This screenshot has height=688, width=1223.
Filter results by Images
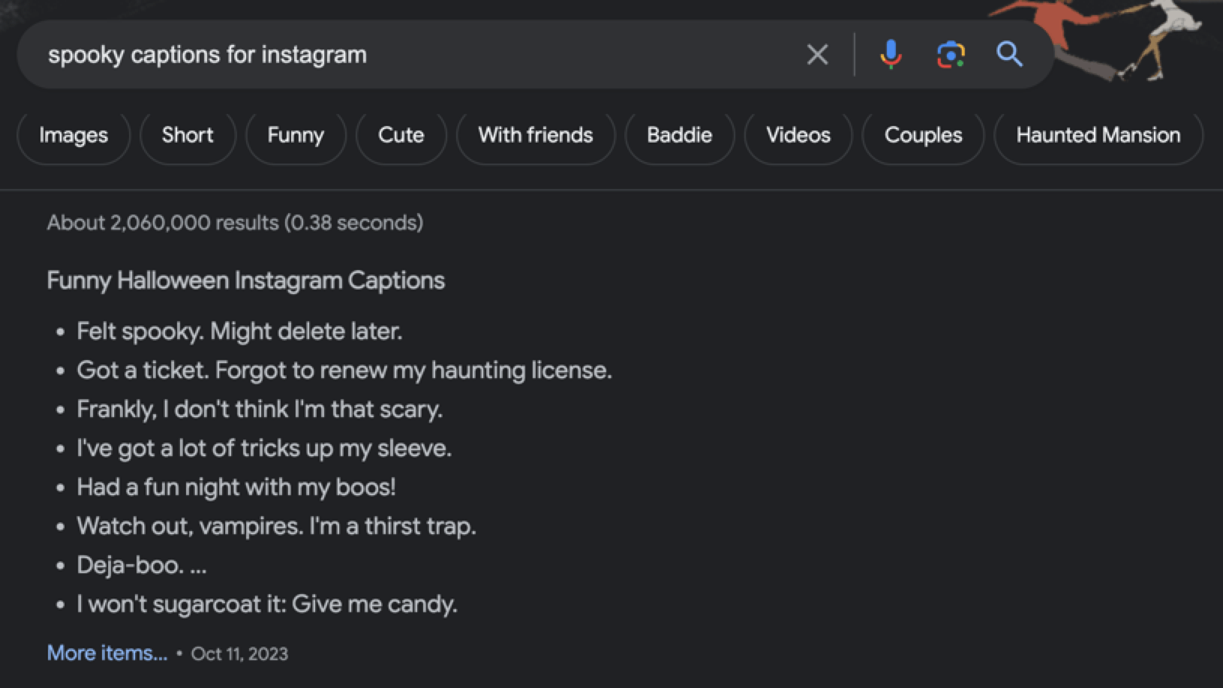74,135
